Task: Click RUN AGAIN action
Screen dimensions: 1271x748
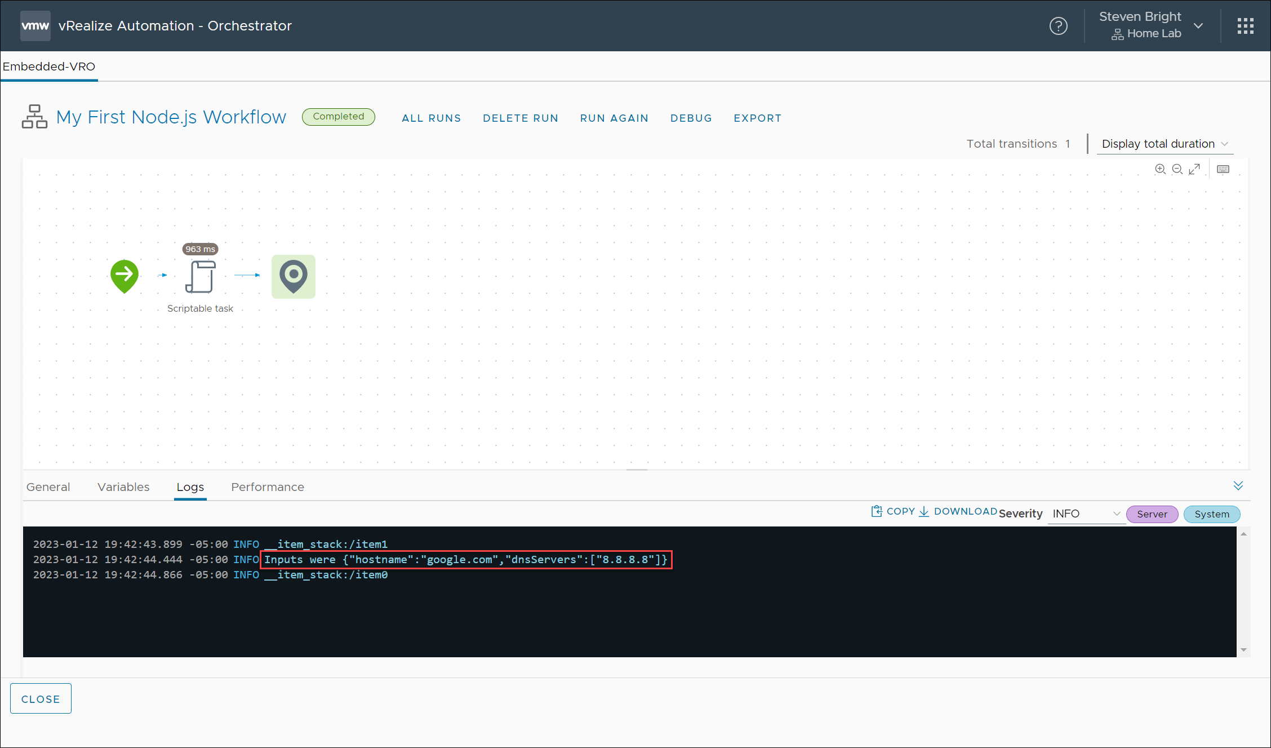Action: pos(614,118)
